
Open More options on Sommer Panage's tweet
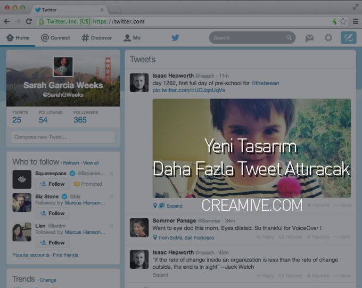342,237
